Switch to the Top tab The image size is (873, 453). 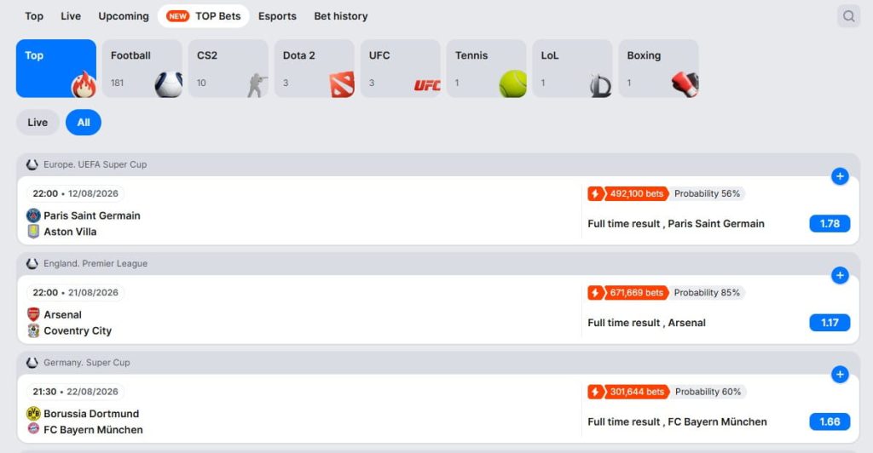click(x=34, y=16)
